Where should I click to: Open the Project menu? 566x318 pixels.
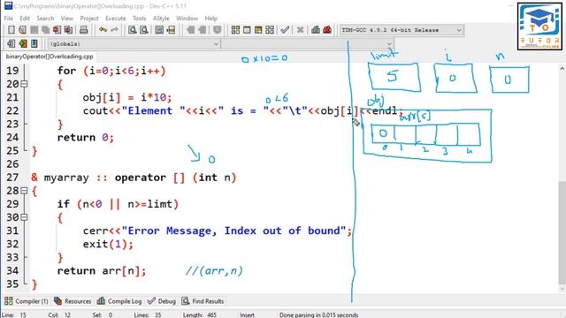coord(89,18)
